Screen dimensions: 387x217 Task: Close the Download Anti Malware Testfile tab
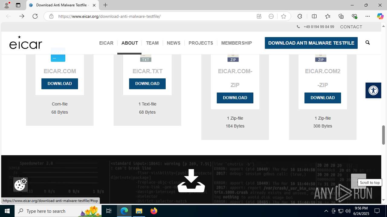(x=94, y=5)
